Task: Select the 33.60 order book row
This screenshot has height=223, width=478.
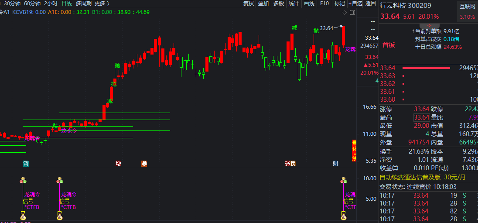Action: coord(429,99)
